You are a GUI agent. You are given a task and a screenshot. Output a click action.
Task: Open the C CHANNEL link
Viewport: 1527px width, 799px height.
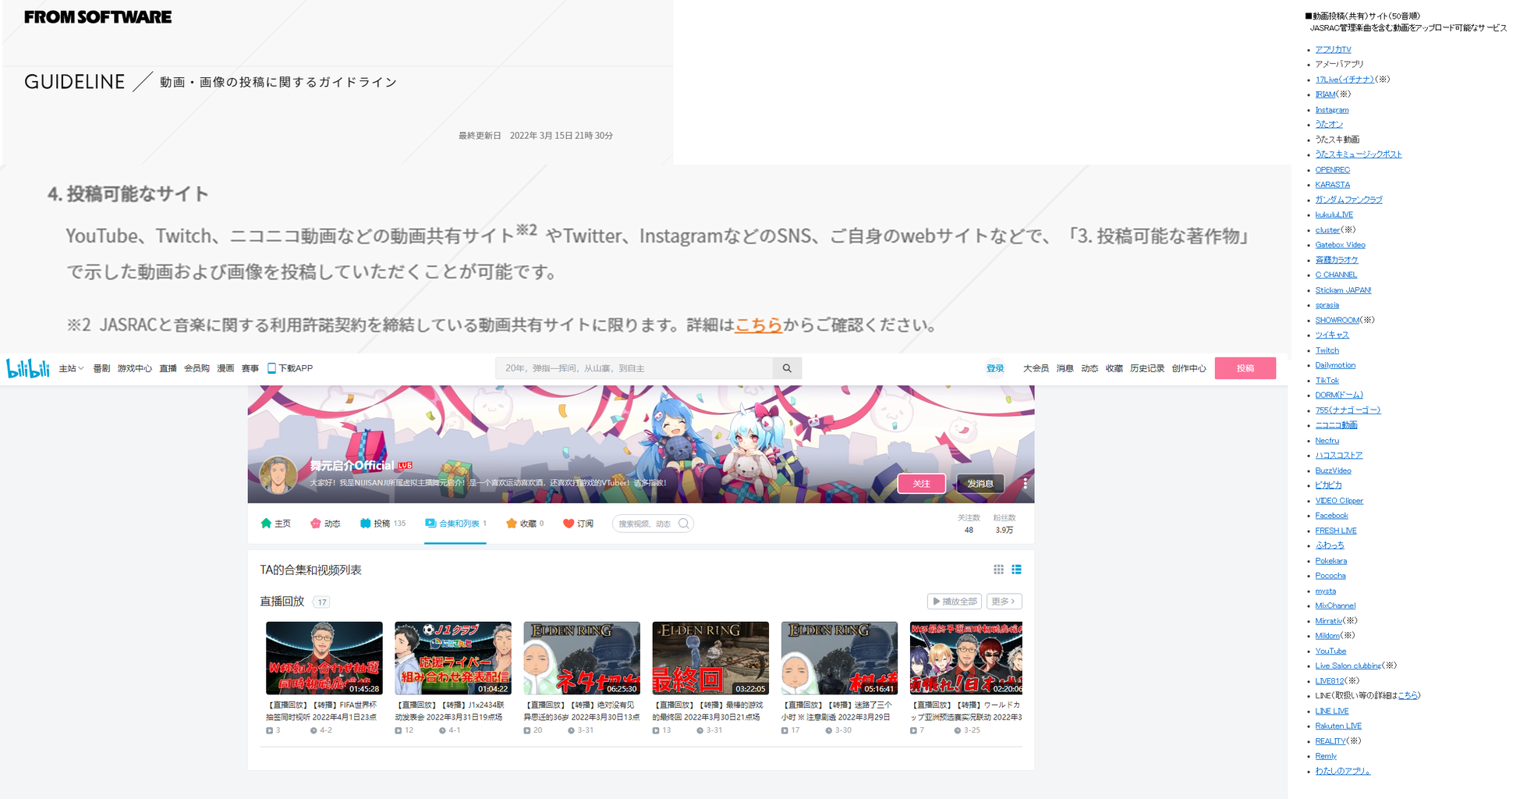click(x=1337, y=275)
